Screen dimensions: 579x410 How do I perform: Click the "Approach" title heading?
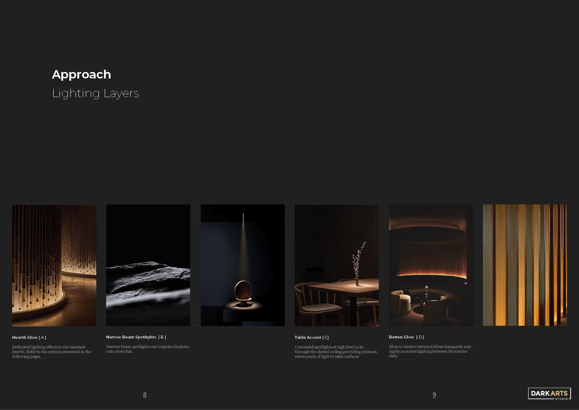click(x=81, y=74)
